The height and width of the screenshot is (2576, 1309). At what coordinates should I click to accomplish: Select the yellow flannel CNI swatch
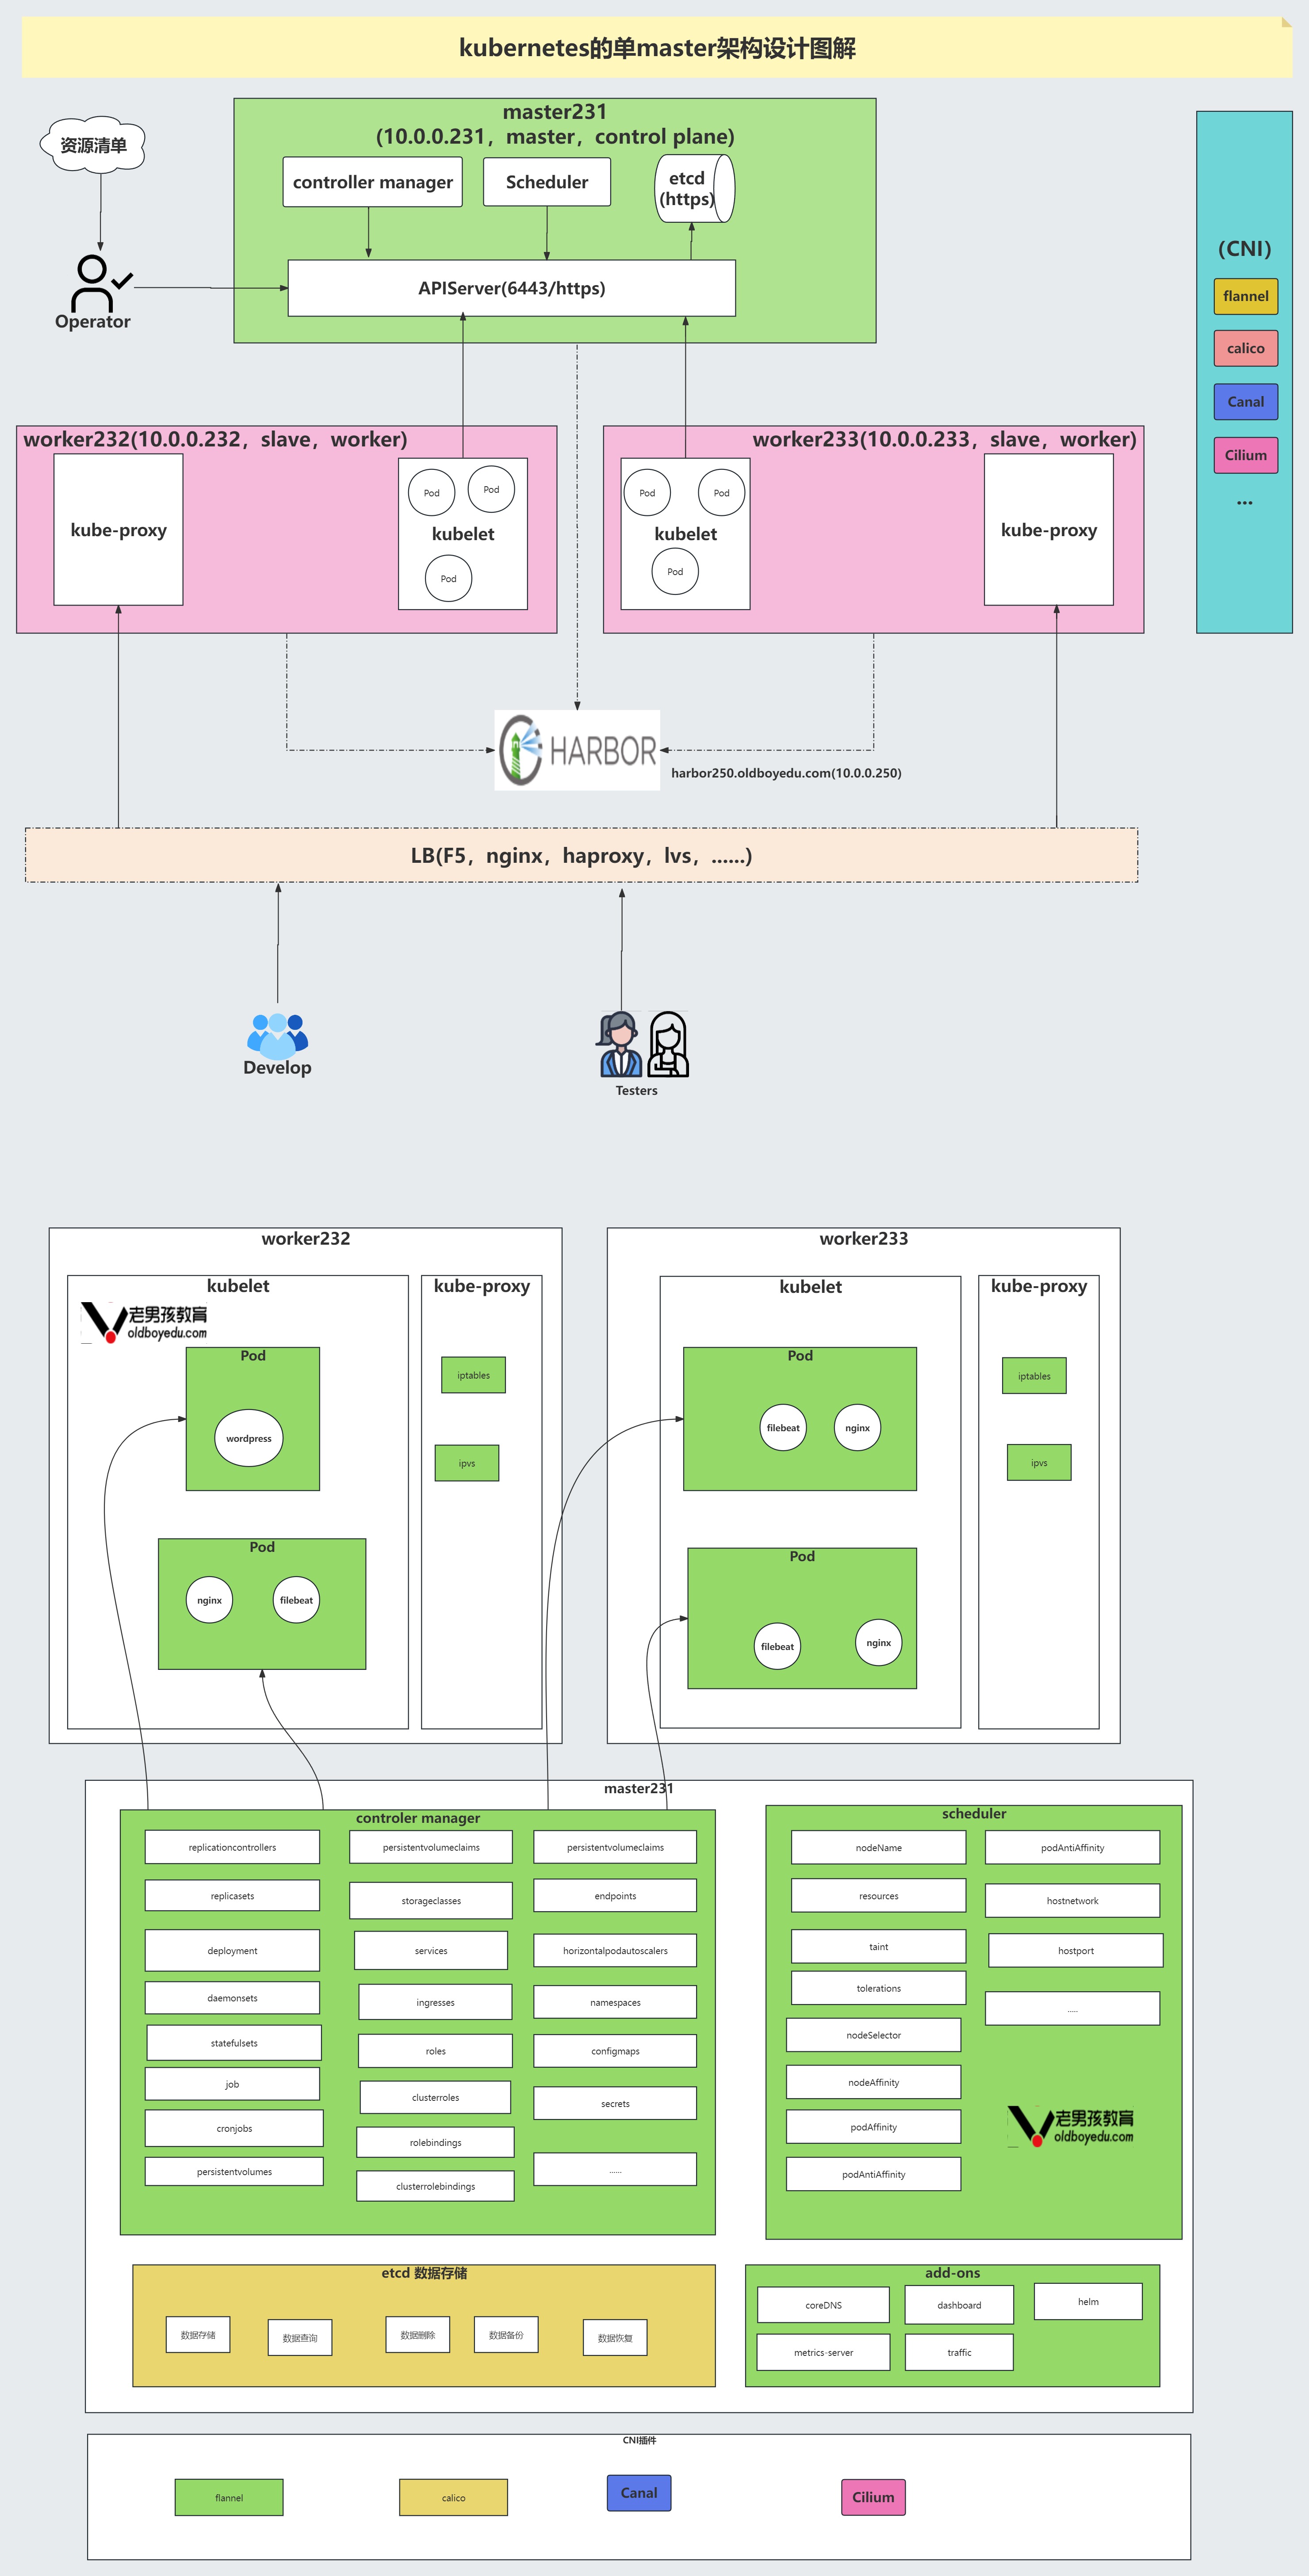(1245, 296)
